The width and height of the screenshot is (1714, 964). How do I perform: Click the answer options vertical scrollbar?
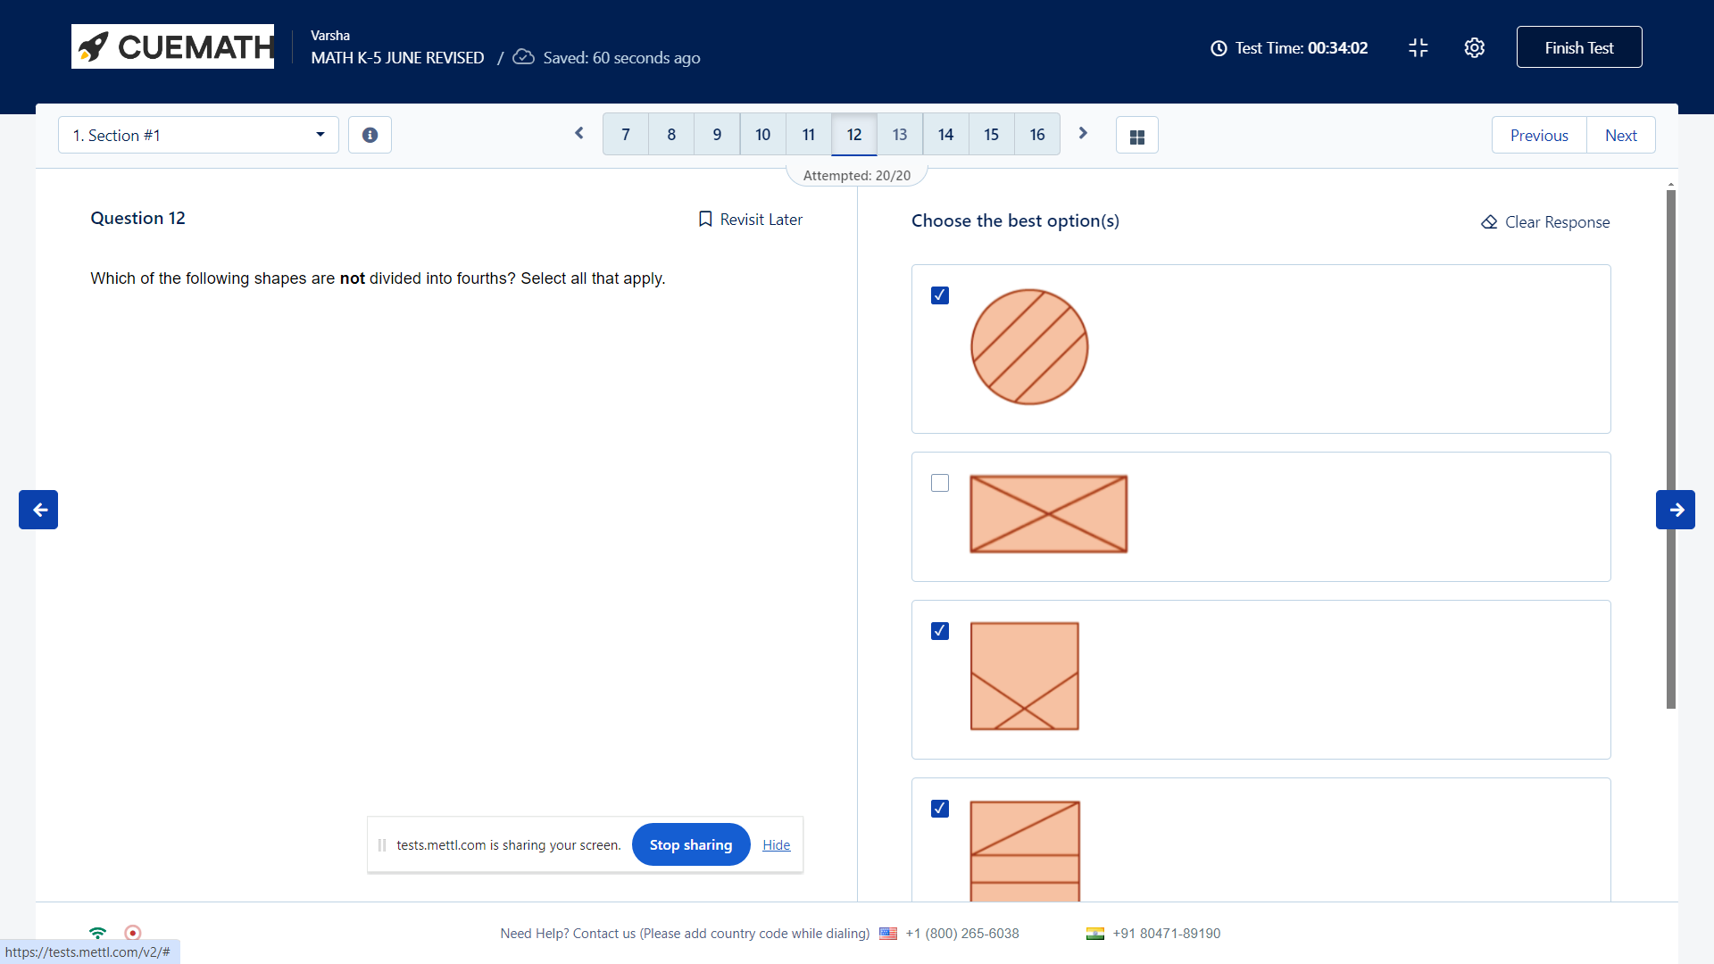point(1671,449)
